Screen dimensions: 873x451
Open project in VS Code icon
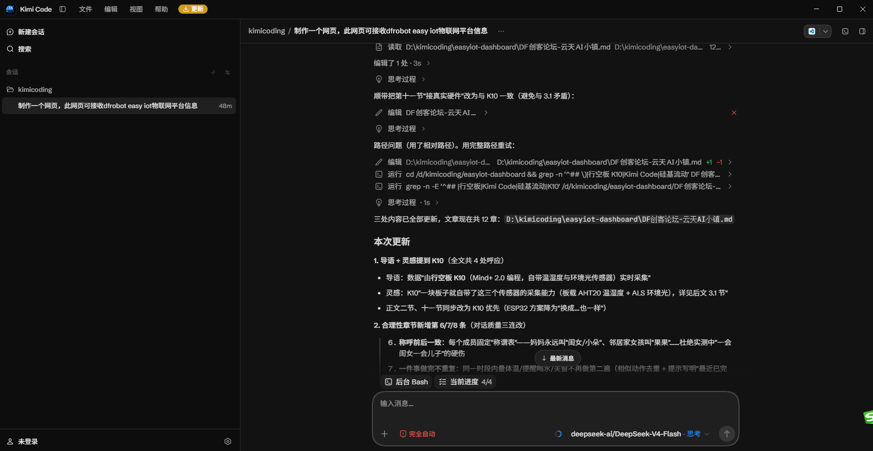811,31
